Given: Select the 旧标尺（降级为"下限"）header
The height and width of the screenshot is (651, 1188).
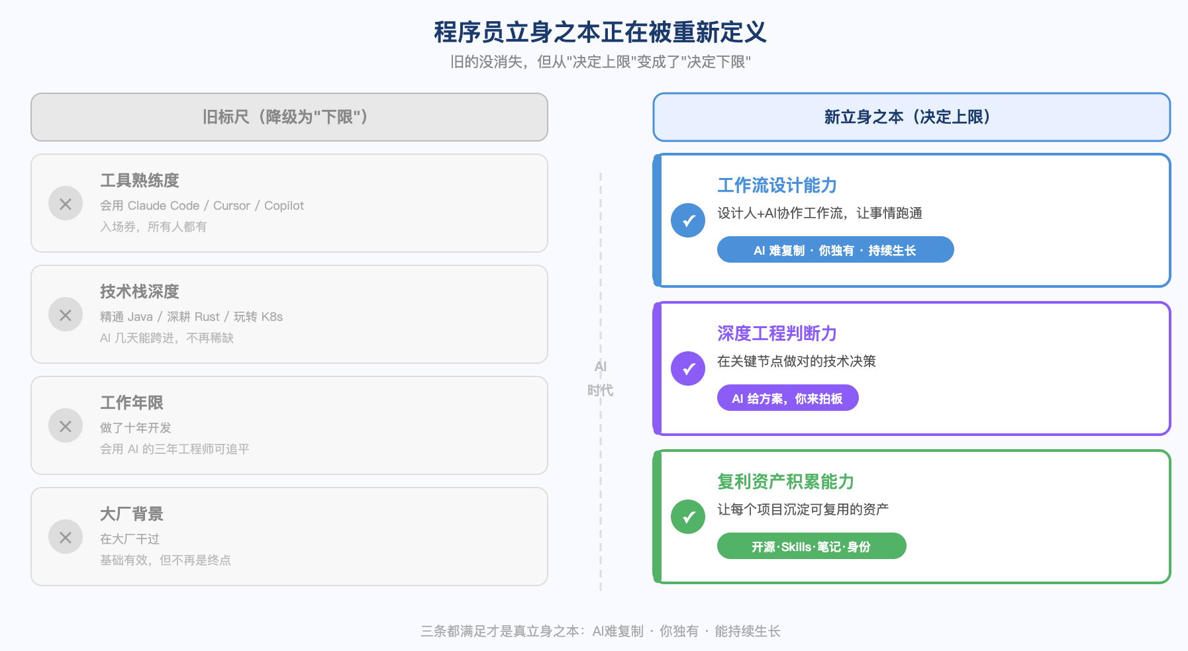Looking at the screenshot, I should click(x=289, y=117).
